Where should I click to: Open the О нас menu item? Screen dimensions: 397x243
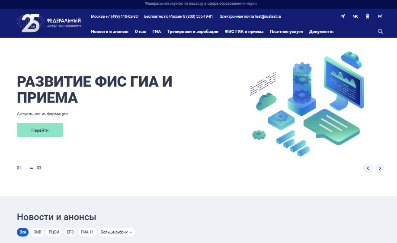tap(140, 32)
